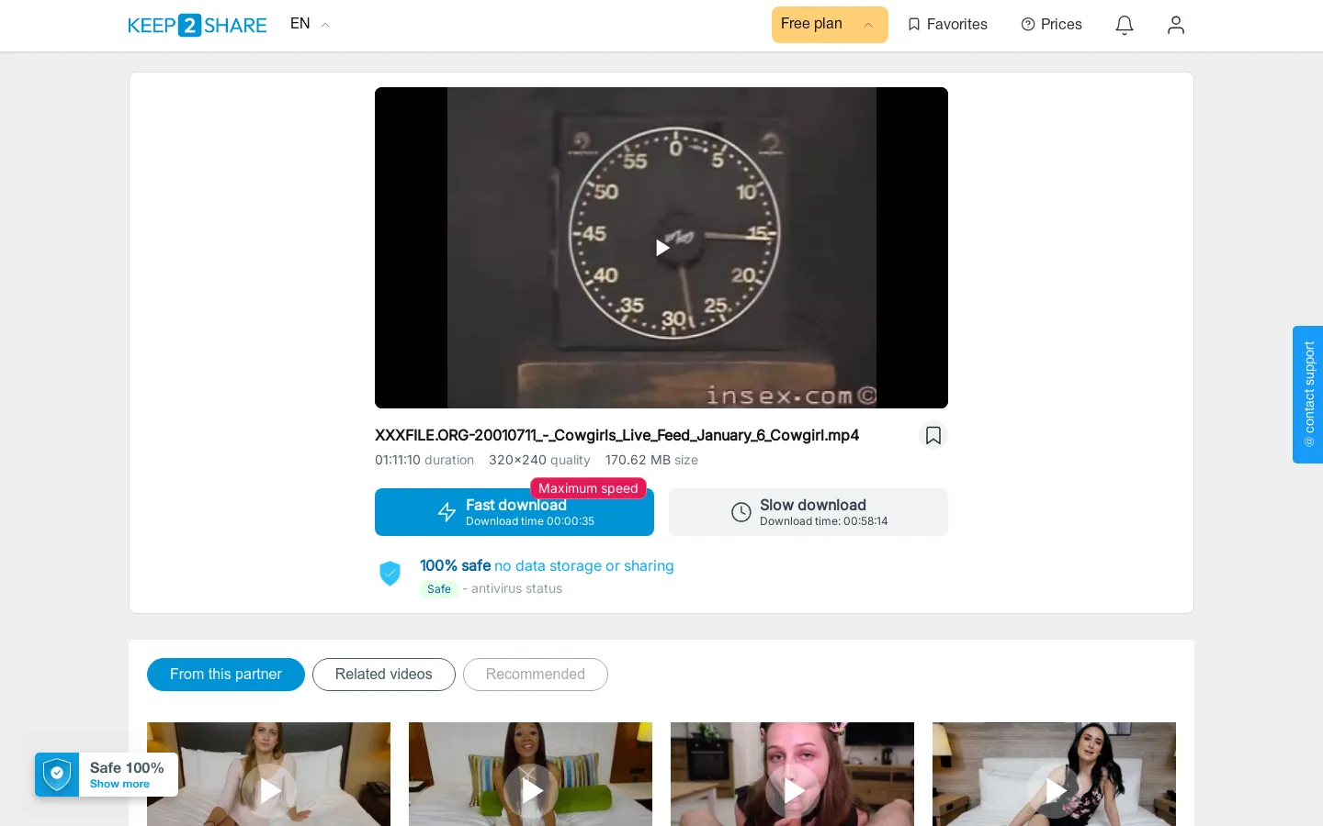Open the contact support side tab

click(1308, 395)
